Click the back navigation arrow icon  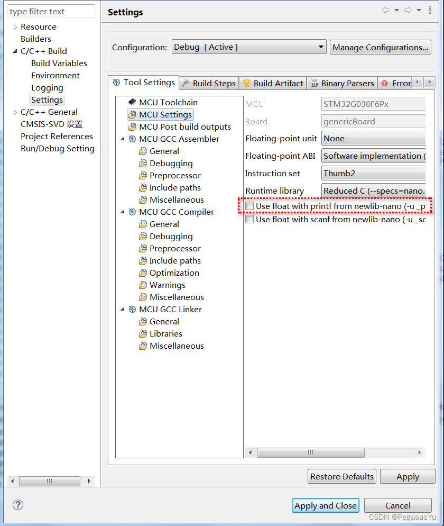386,10
